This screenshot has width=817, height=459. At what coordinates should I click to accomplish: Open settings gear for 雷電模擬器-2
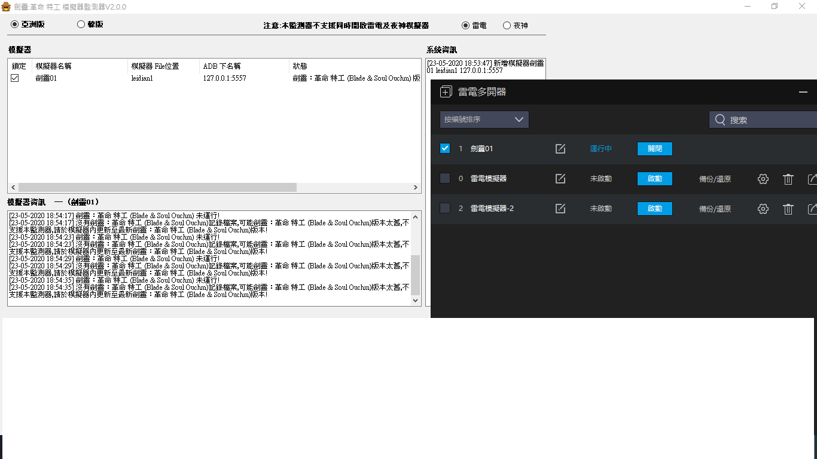point(763,209)
